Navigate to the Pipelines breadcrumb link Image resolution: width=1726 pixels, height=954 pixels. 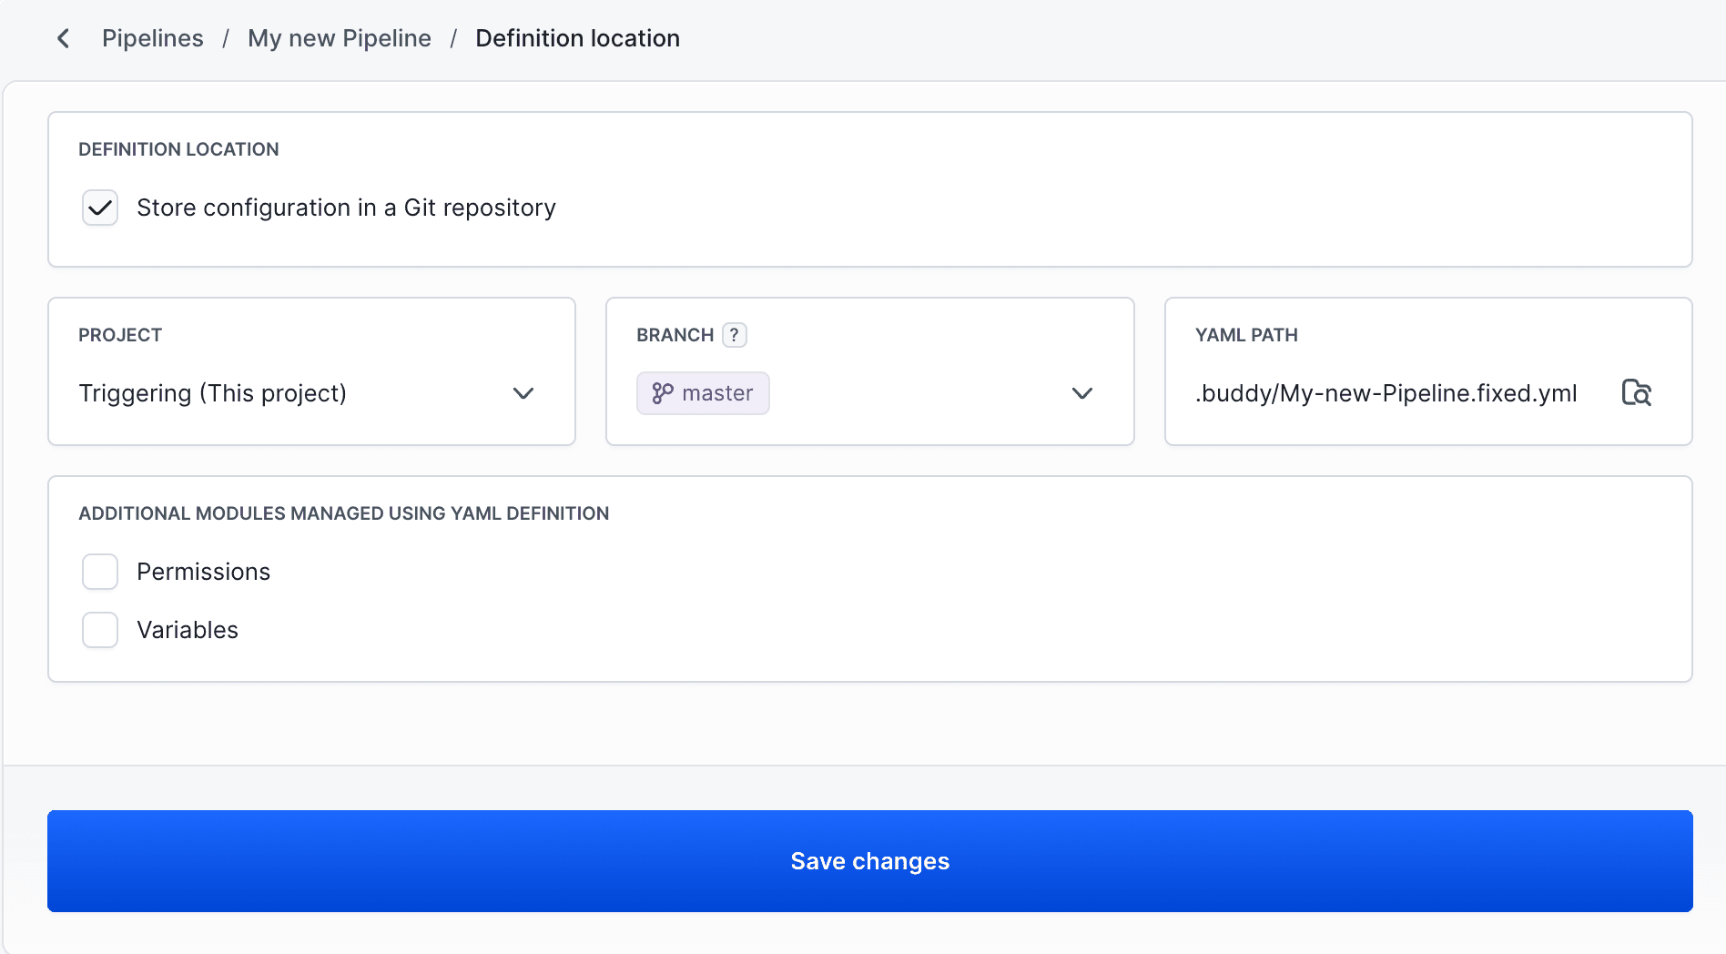pos(152,38)
